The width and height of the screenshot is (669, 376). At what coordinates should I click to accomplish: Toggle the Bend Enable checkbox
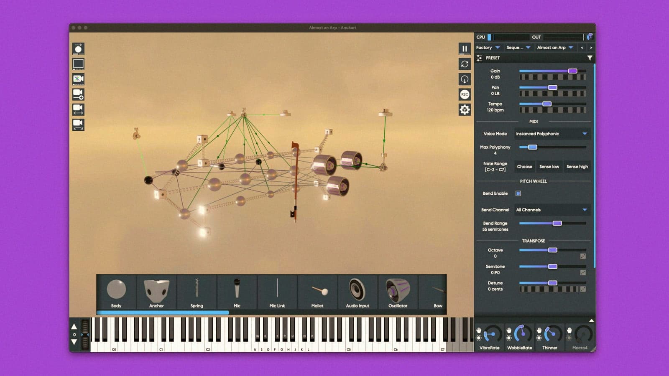[x=518, y=193]
